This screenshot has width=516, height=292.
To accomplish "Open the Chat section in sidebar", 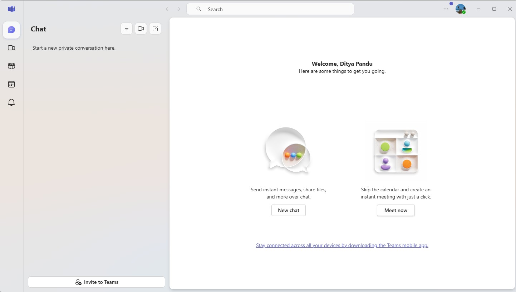I will click(11, 30).
